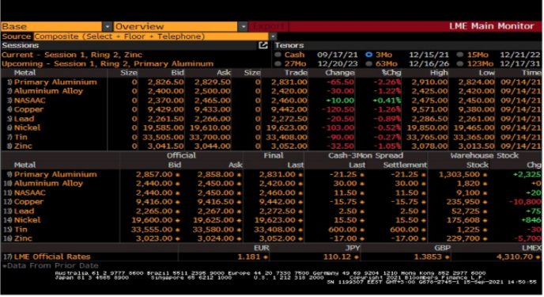Select the 15Mo tenor radio button
The height and width of the screenshot is (297, 544).
point(460,55)
